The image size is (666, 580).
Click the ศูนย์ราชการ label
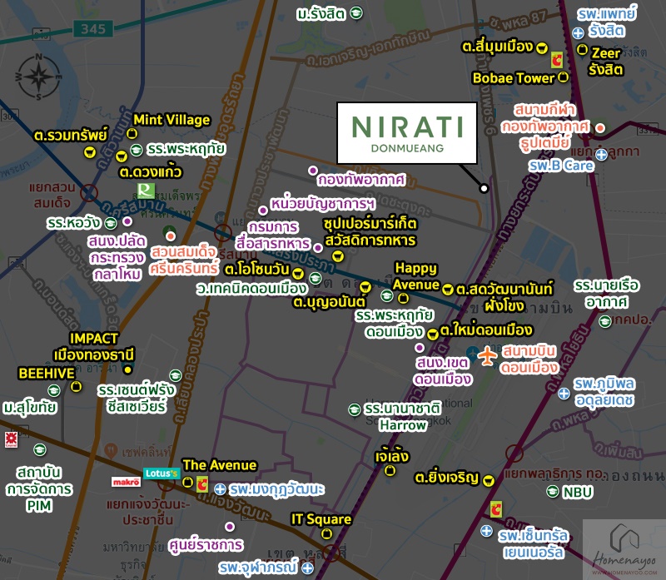[x=206, y=545]
